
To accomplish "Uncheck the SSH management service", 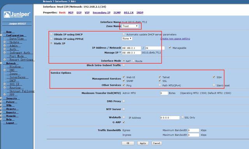I will [x=214, y=77].
